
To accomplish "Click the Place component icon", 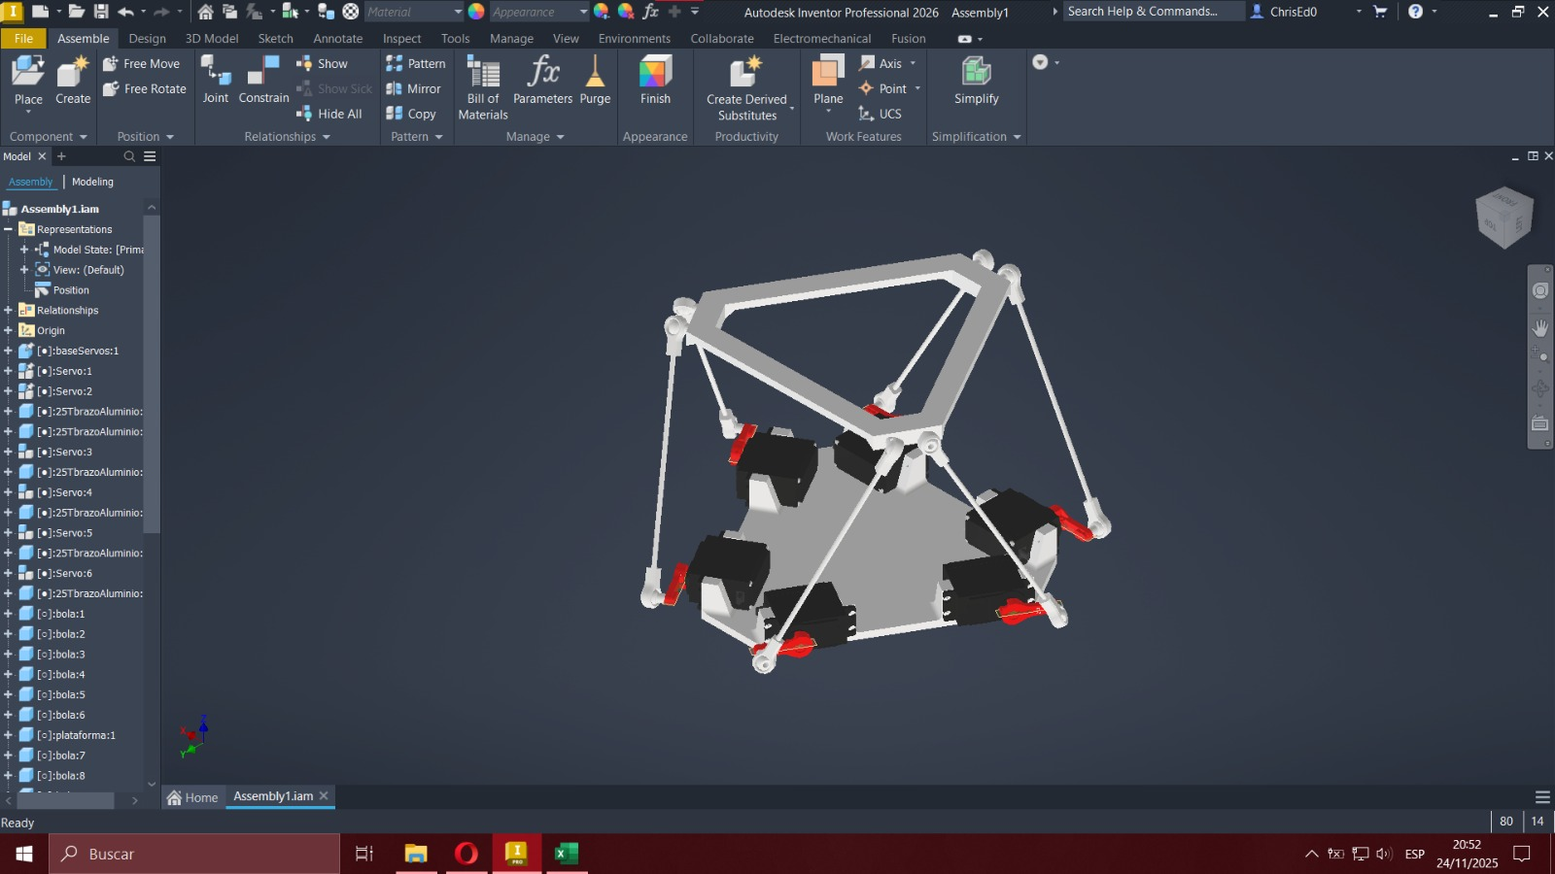I will 28,72.
